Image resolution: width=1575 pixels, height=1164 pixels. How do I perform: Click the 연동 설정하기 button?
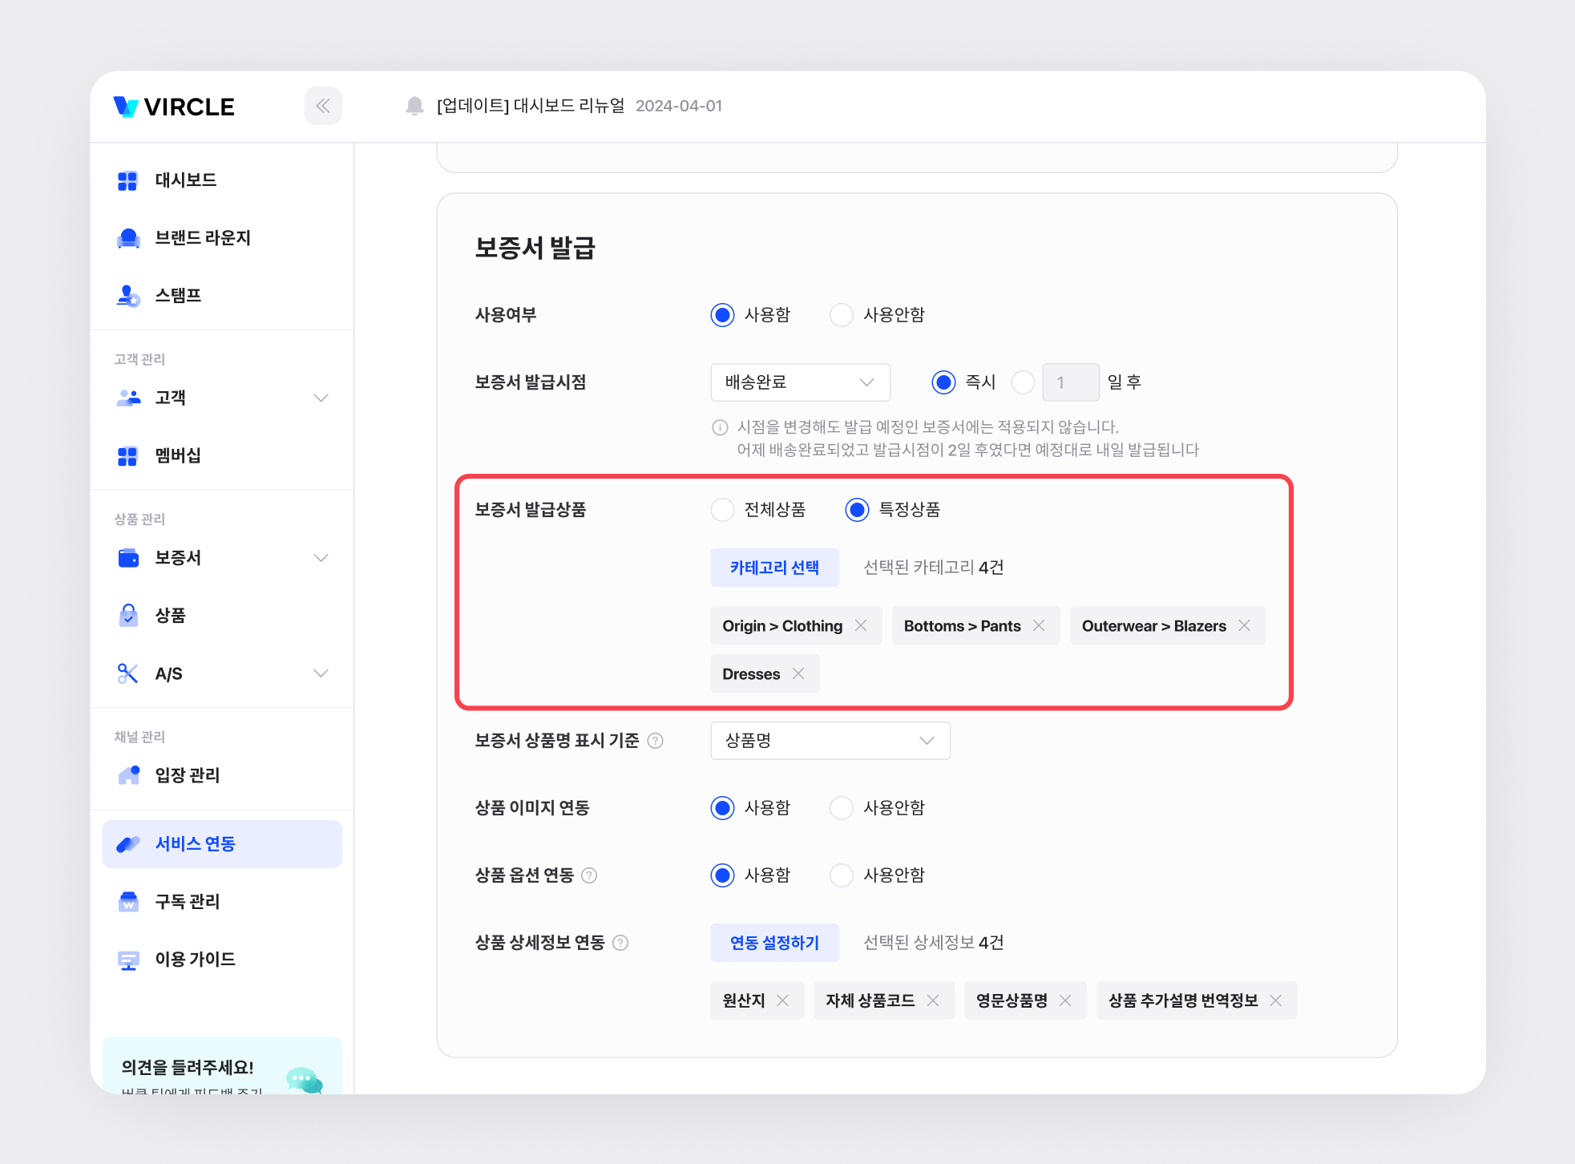click(774, 943)
